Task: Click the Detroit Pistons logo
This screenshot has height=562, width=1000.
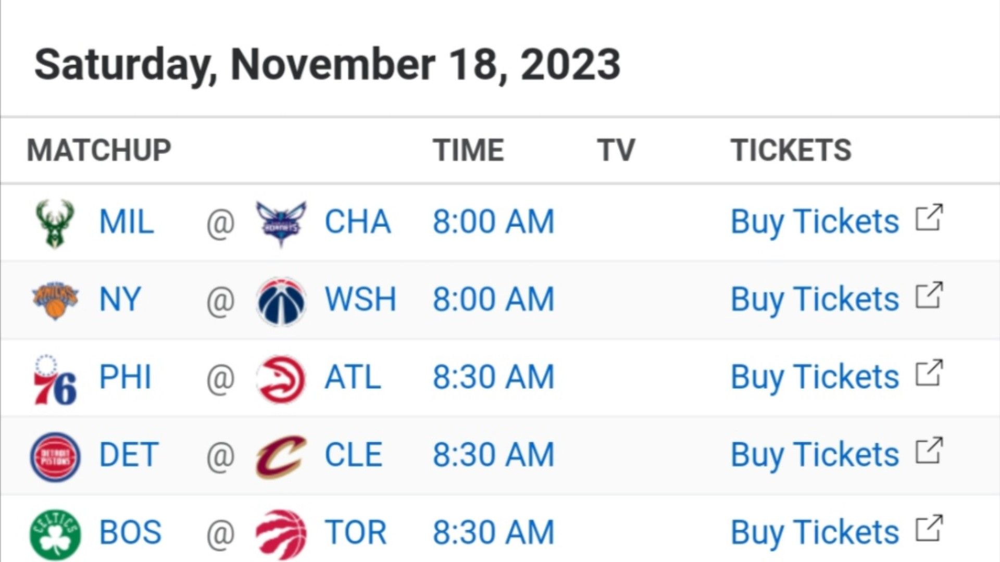Action: 55,457
